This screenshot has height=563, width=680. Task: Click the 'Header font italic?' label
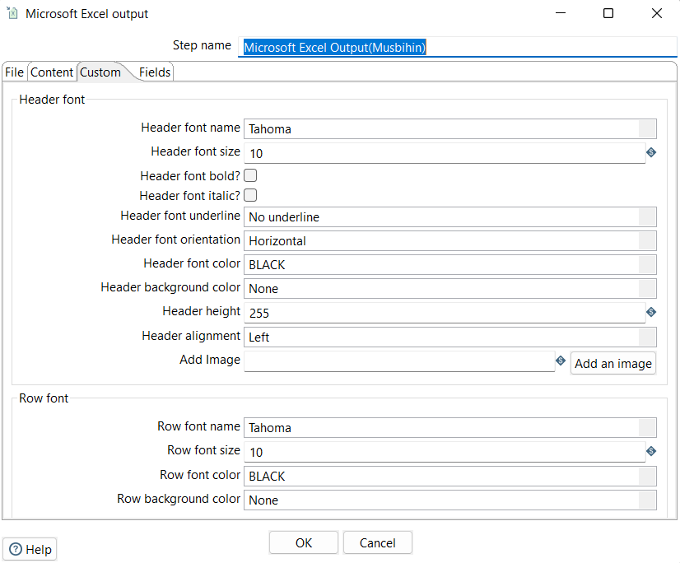tap(189, 196)
